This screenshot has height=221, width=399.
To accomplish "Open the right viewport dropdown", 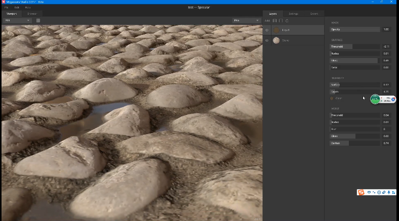I will tap(246, 20).
